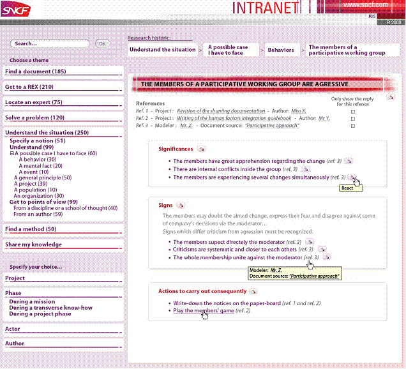406x369 pixels.
Task: Choose 'During a mission' phase
Action: [x=32, y=302]
